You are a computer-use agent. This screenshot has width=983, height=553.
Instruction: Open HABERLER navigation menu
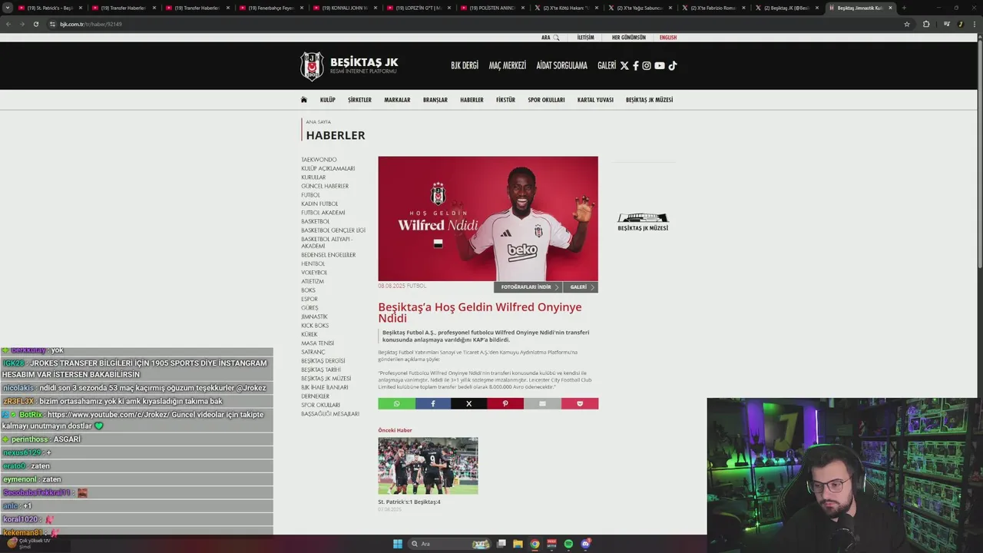click(x=472, y=100)
